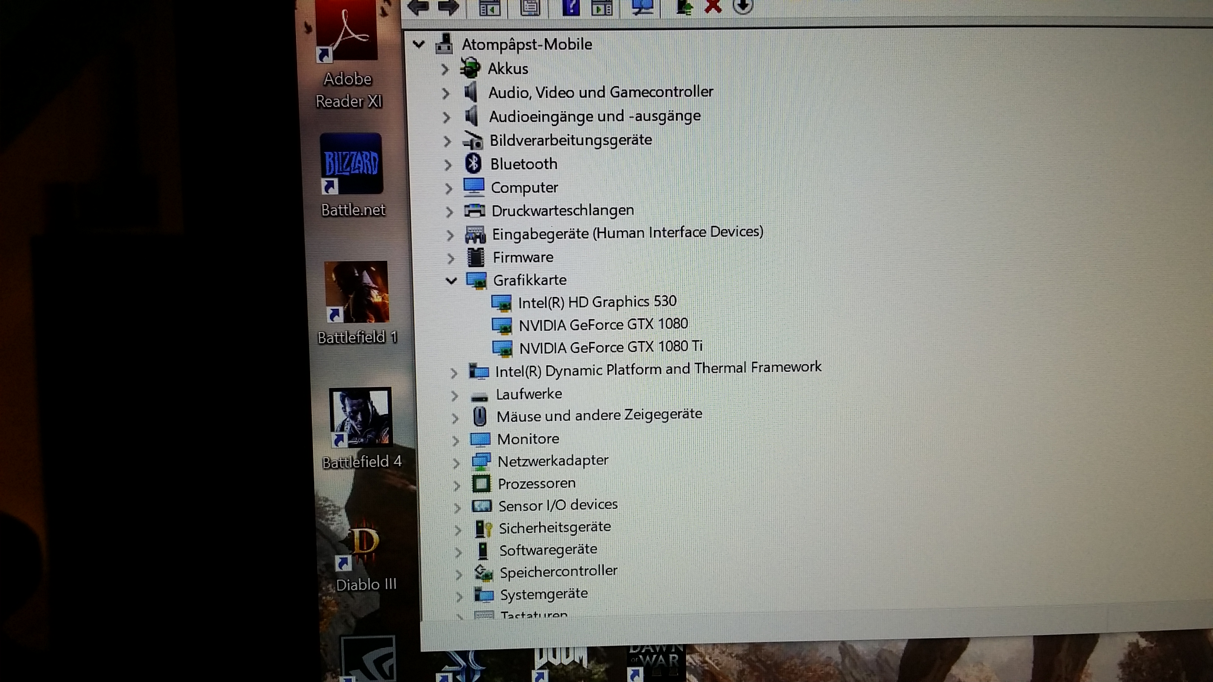Expand the Prozessoren category
Screen dimensions: 1213x682
click(456, 485)
